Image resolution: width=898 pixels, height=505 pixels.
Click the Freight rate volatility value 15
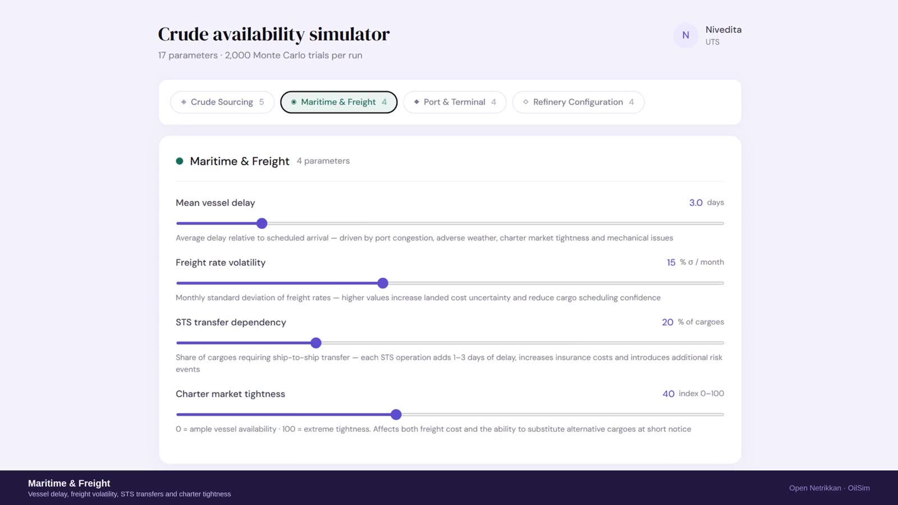click(671, 263)
